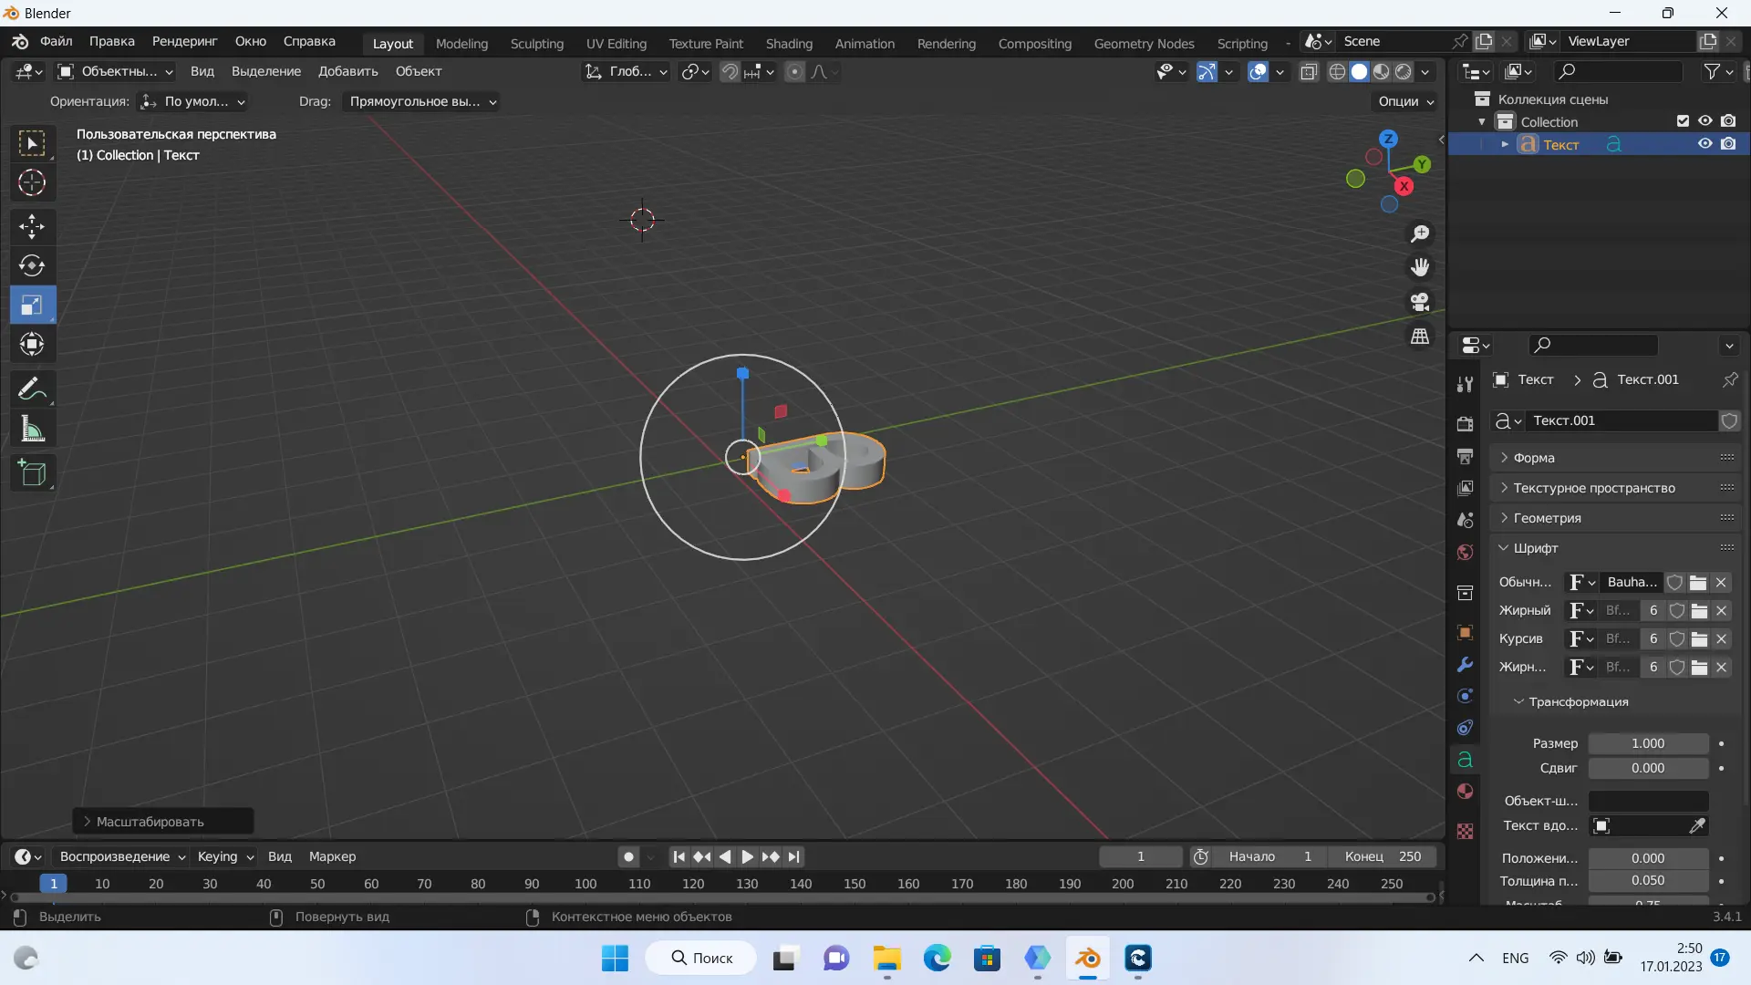Open the View Layer properties tab

pos(1465,488)
